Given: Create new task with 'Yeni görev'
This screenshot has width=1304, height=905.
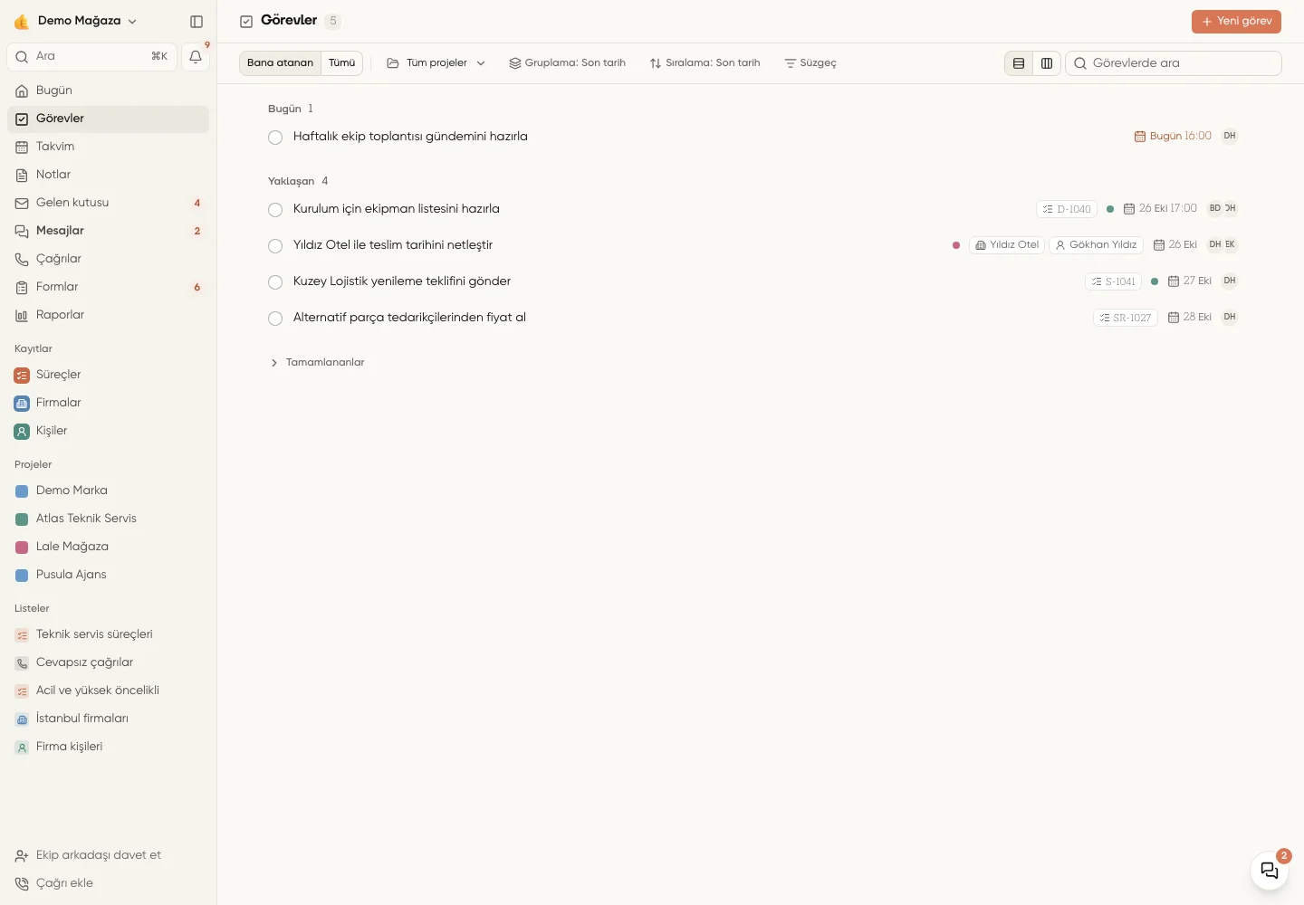Looking at the screenshot, I should 1236,21.
